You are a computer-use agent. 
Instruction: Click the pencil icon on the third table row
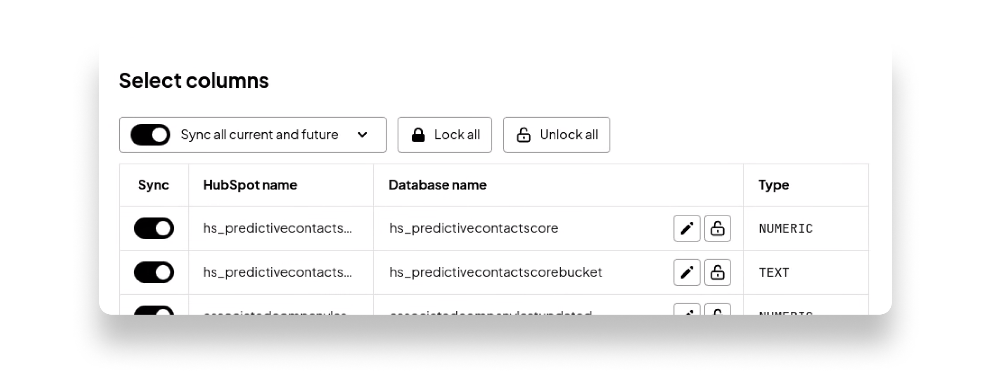coord(686,312)
